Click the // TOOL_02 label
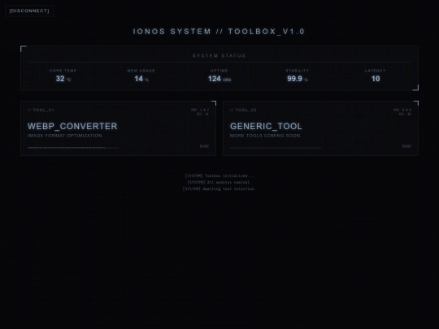This screenshot has height=329, width=439. click(x=243, y=110)
